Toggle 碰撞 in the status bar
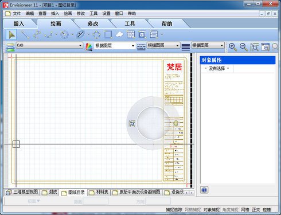 tap(267, 210)
